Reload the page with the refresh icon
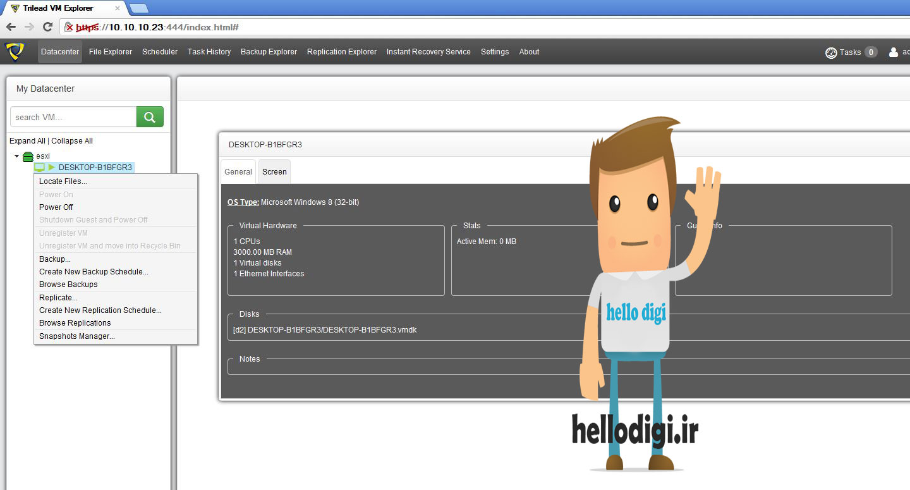 click(x=47, y=27)
